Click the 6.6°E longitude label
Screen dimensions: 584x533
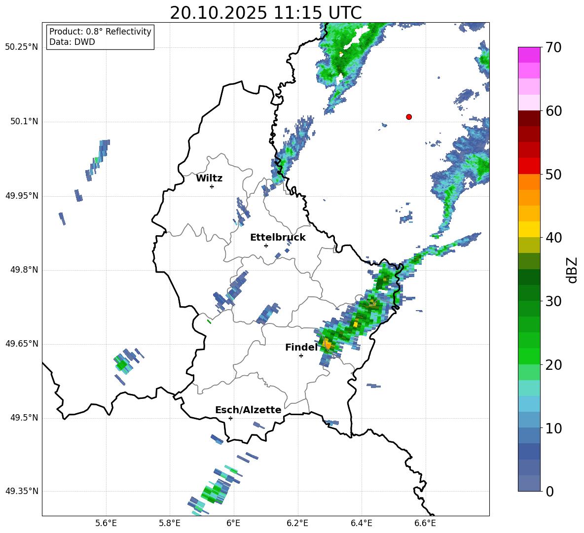425,524
